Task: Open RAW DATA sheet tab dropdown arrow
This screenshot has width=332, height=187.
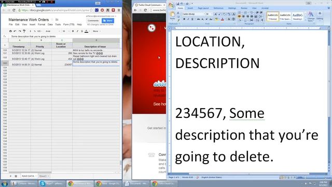Action: 36,176
